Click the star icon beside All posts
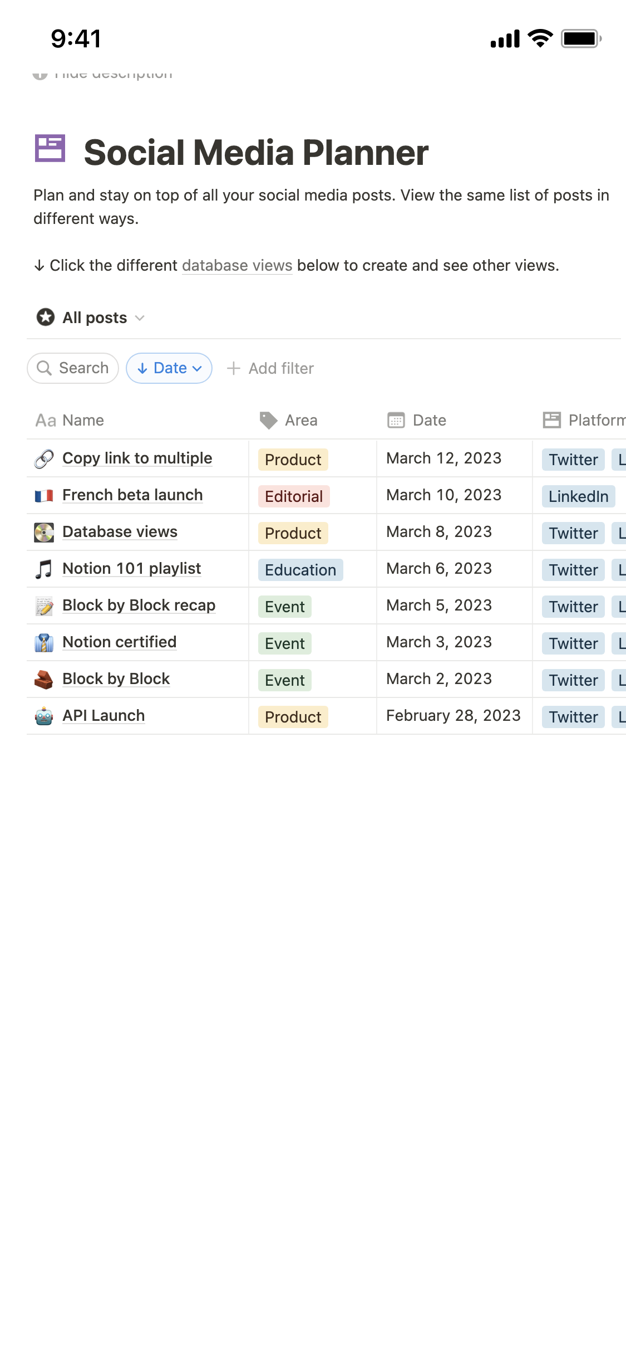Screen dimensions: 626x1357 (x=46, y=318)
